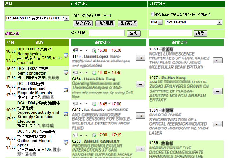Click the speaker card icon for paper 0454
Viewport: 229px width, 158px height.
click(x=75, y=73)
